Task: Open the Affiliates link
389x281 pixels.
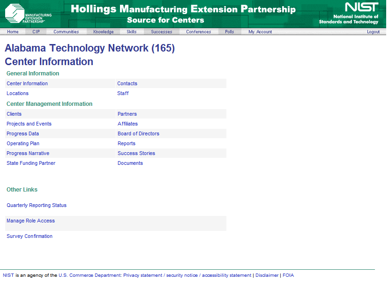Action: [127, 124]
